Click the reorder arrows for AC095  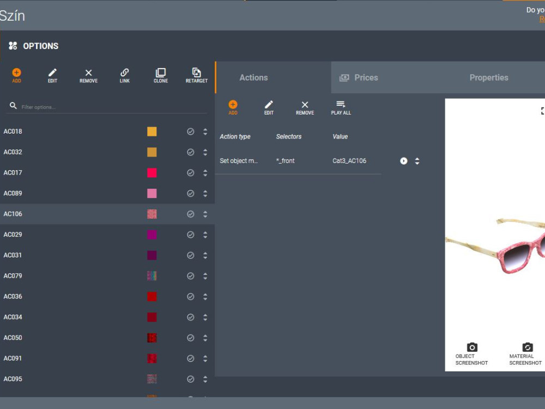pos(205,379)
